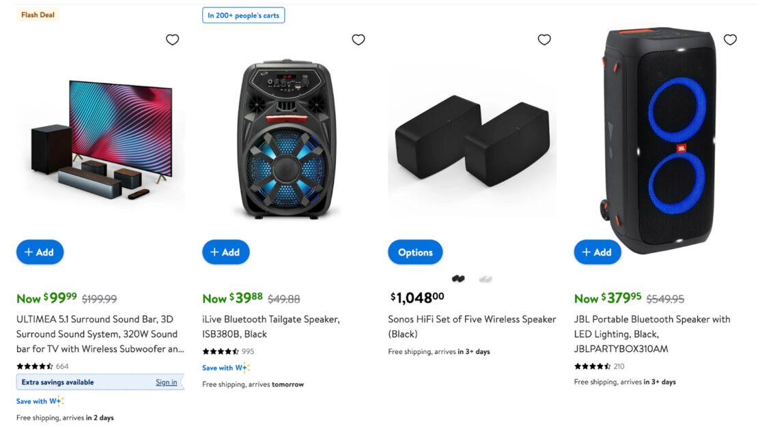Add JBL PartyBox to favorites via heart
Image resolution: width=760 pixels, height=429 pixels.
730,40
